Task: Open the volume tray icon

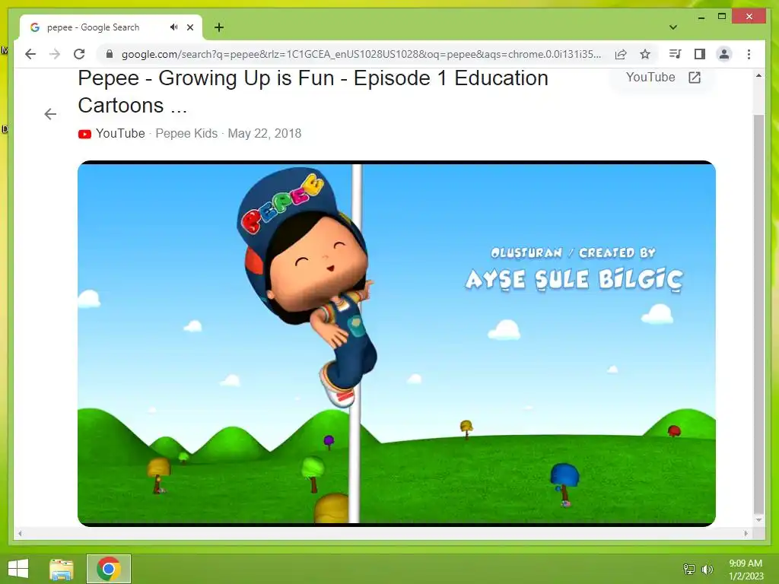Action: point(707,569)
